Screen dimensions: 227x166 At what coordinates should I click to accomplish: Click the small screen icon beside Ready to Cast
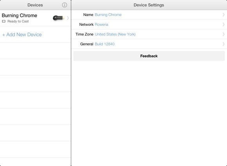(x=4, y=21)
